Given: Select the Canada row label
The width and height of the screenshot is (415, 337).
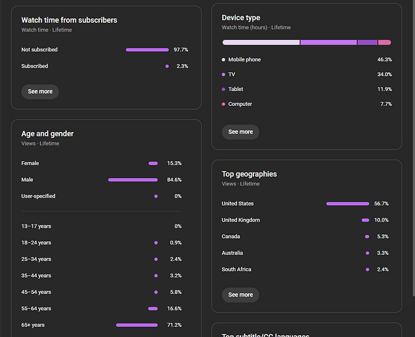Looking at the screenshot, I should [x=231, y=237].
